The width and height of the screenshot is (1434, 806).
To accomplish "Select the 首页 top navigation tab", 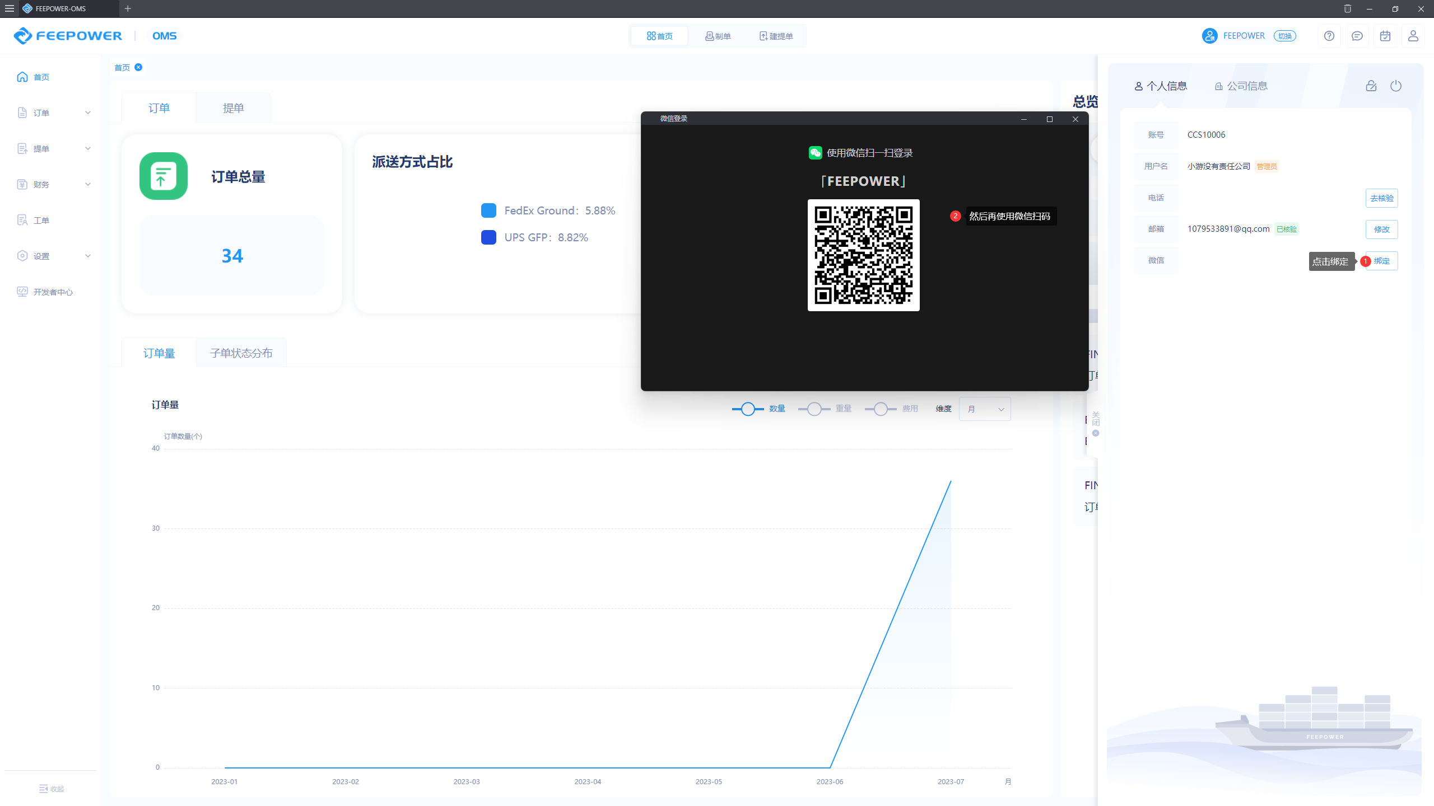I will 659,36.
